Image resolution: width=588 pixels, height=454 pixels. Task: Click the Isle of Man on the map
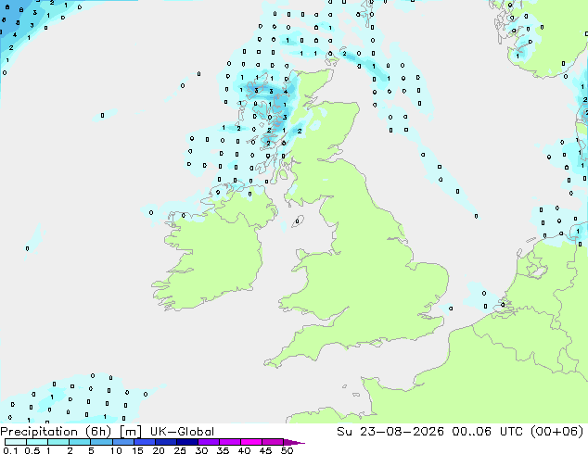pyautogui.click(x=298, y=221)
